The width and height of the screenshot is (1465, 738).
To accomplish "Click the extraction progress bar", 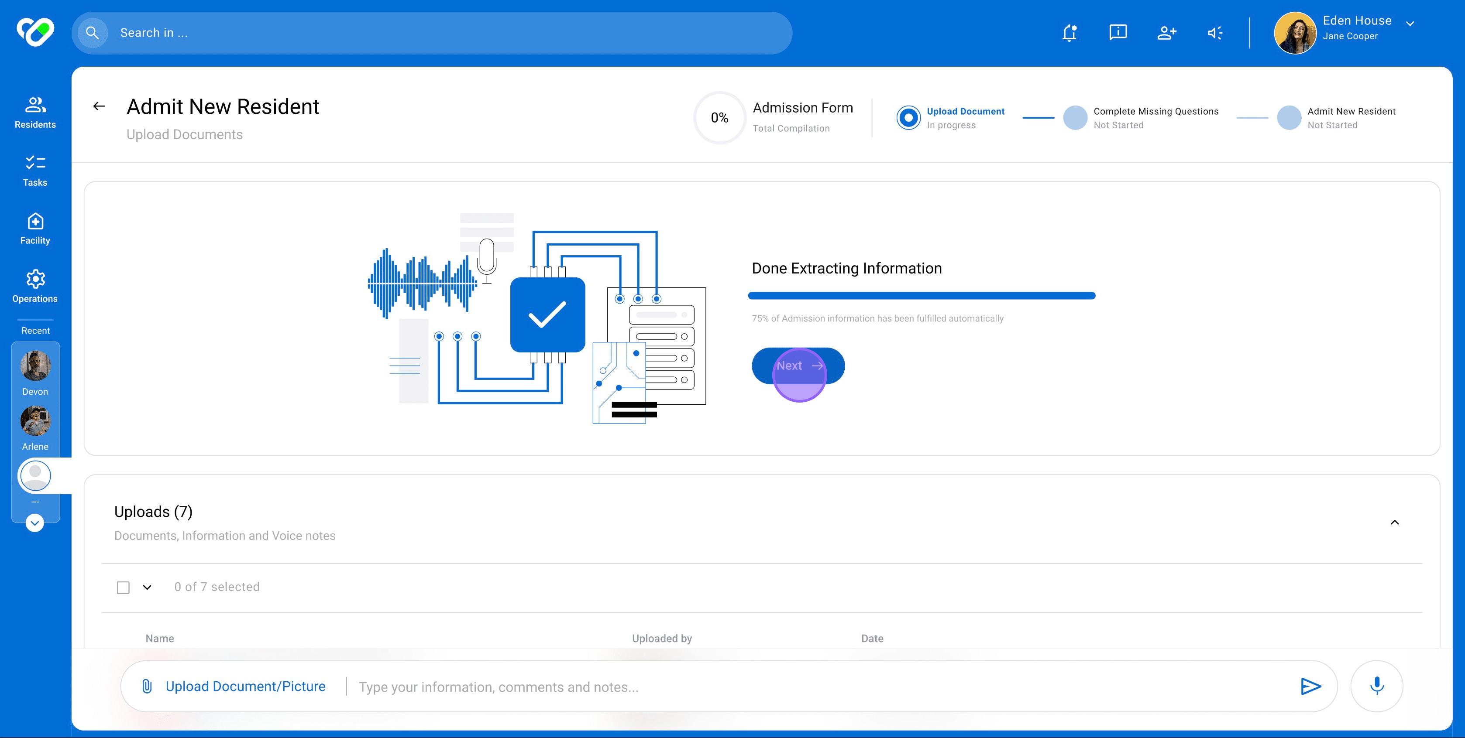I will (x=922, y=295).
